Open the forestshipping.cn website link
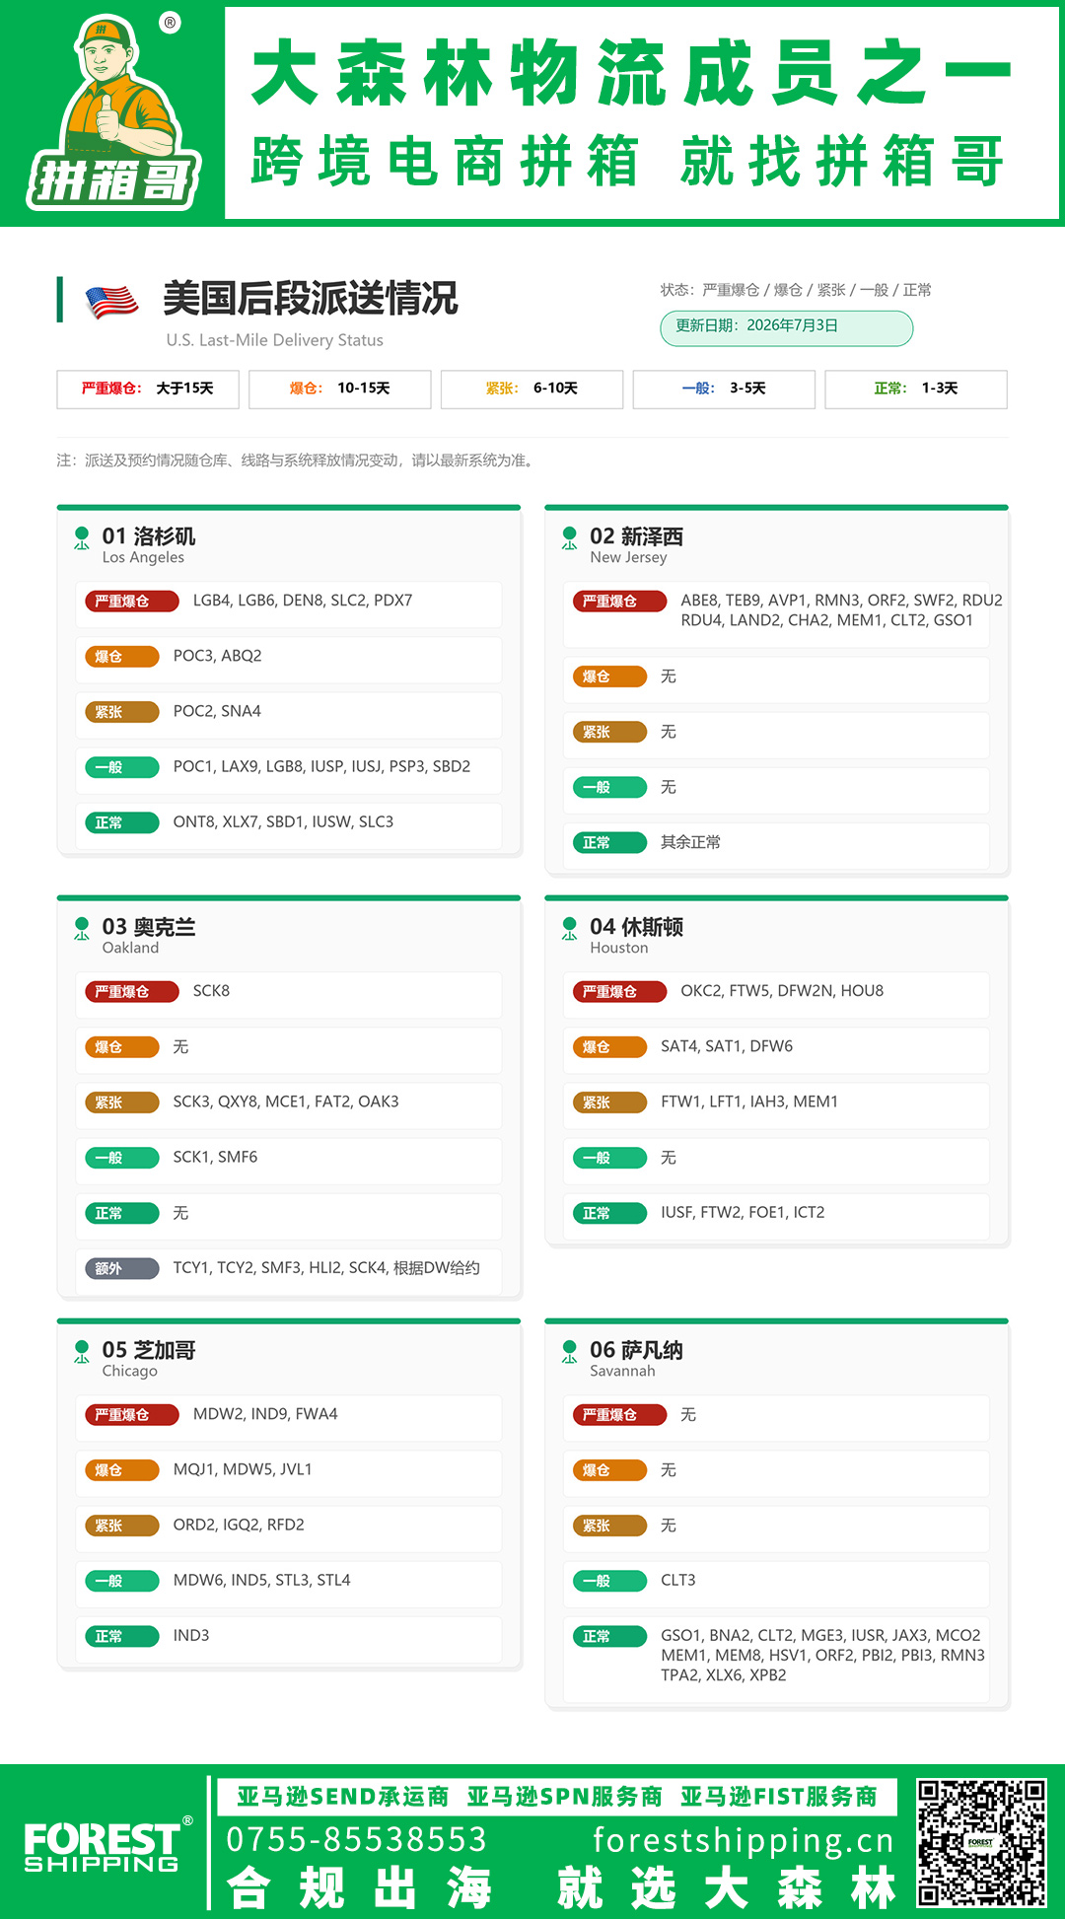This screenshot has width=1065, height=1919. pyautogui.click(x=744, y=1840)
